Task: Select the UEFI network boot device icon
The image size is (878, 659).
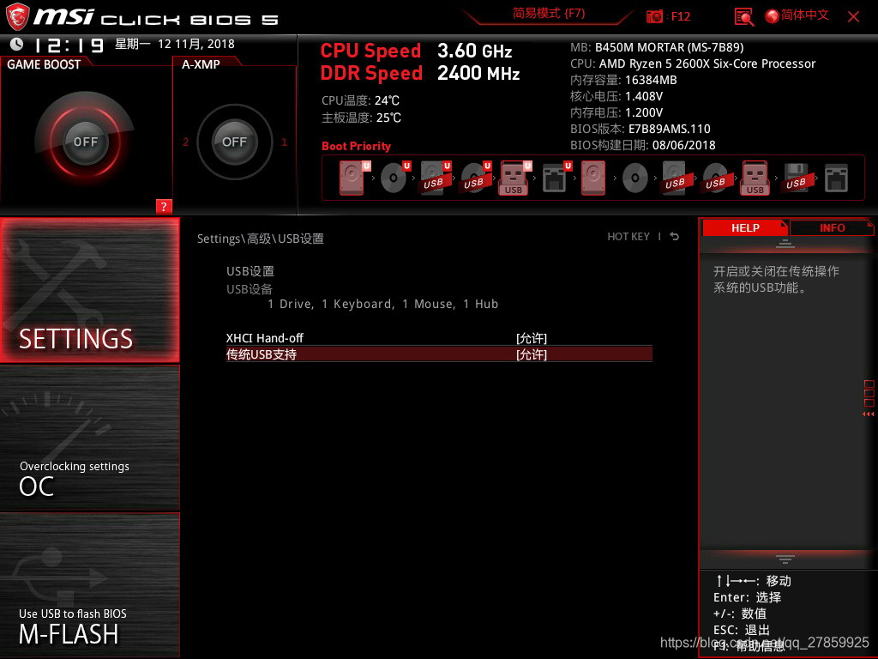Action: click(556, 178)
